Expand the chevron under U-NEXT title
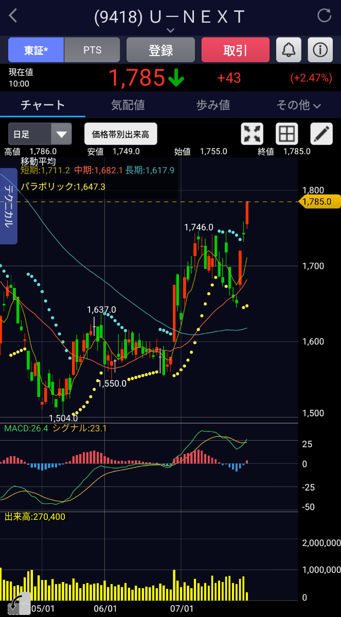 [171, 30]
